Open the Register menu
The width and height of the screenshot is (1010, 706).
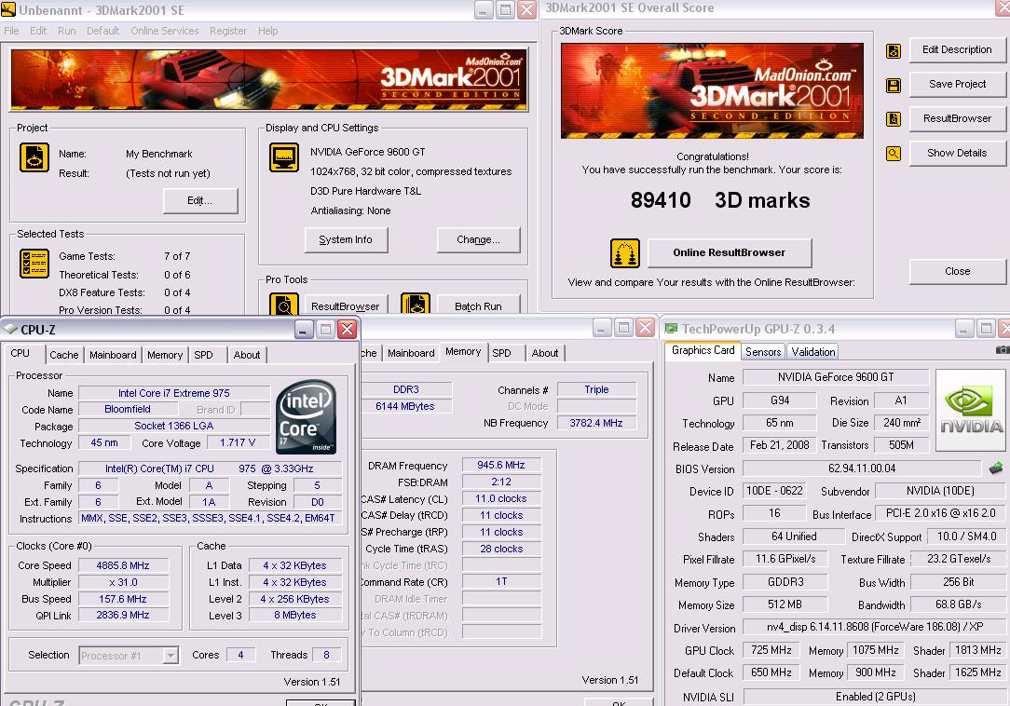[228, 31]
